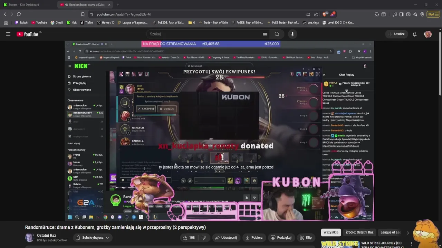The height and width of the screenshot is (248, 442).
Task: Open the Home / X bookmark
Action: pyautogui.click(x=105, y=23)
